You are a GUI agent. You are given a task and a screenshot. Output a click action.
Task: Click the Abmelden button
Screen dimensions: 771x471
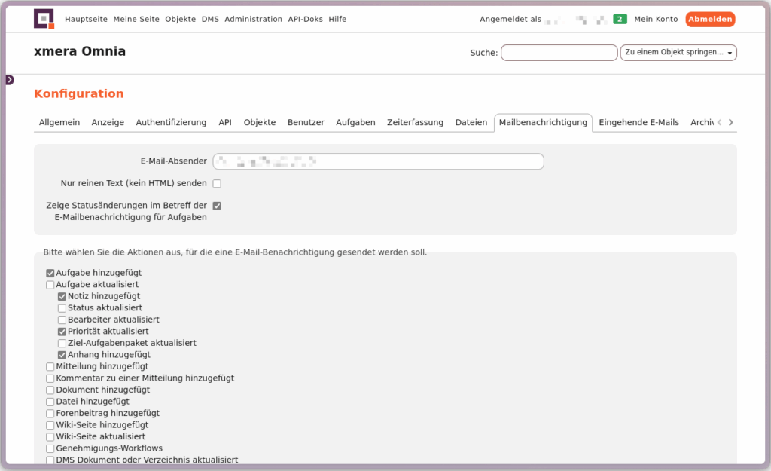coord(709,19)
